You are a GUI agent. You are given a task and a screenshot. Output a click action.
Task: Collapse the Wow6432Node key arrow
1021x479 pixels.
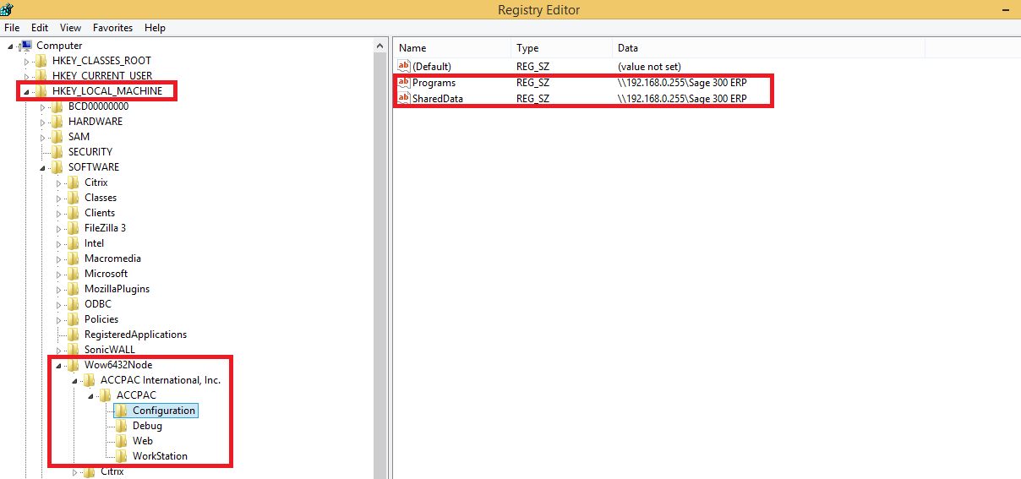(x=59, y=365)
